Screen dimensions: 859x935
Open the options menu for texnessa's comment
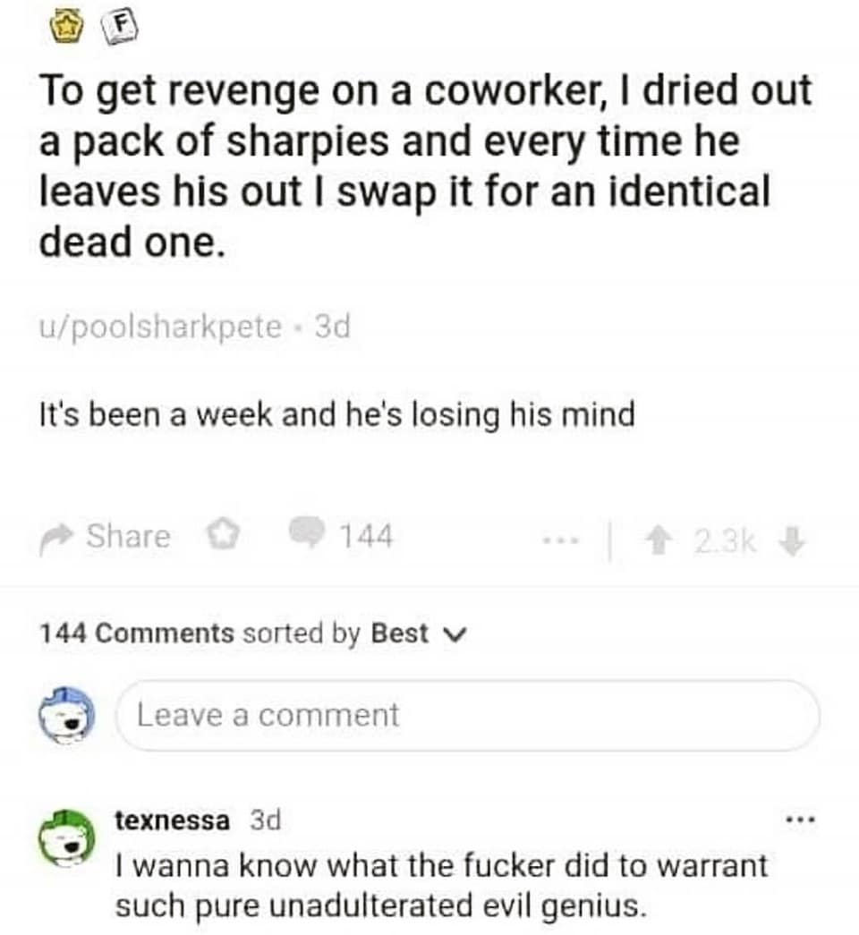point(800,821)
